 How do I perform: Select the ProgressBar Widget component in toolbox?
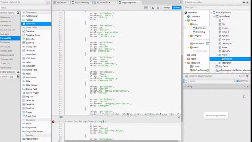tap(36, 131)
